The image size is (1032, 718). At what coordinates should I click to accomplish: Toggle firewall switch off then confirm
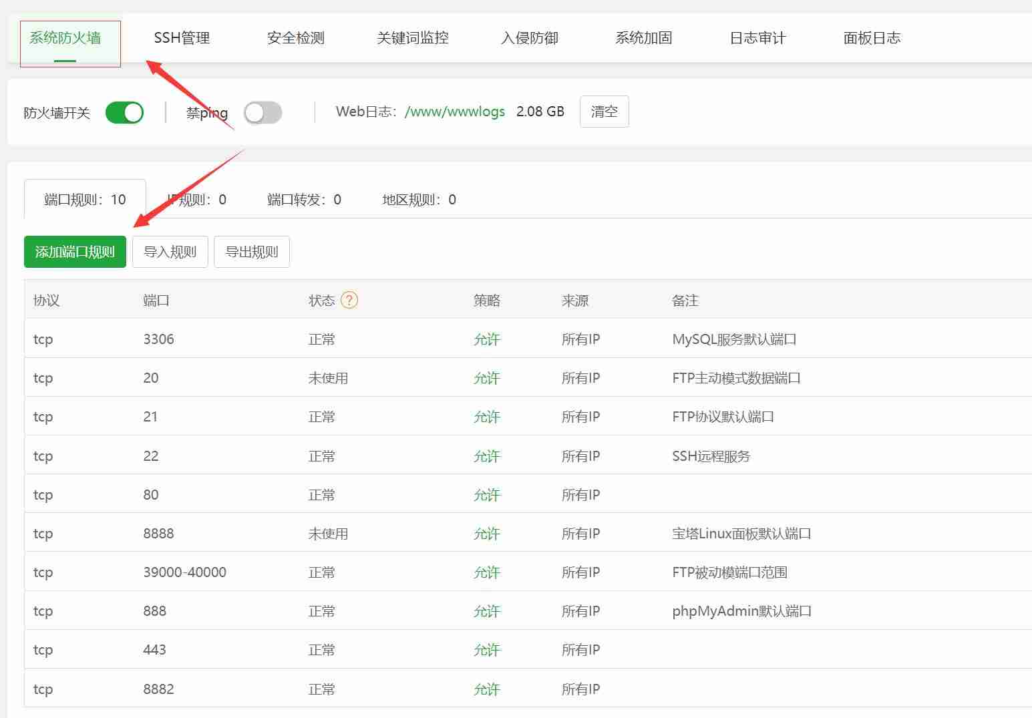124,112
